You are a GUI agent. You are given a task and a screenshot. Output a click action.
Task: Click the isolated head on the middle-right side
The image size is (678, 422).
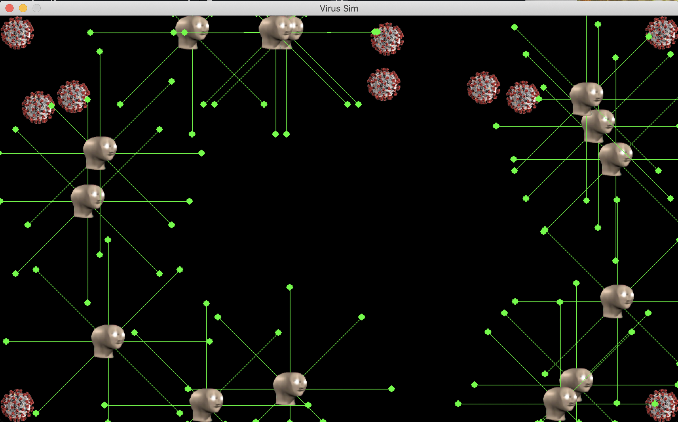(617, 301)
